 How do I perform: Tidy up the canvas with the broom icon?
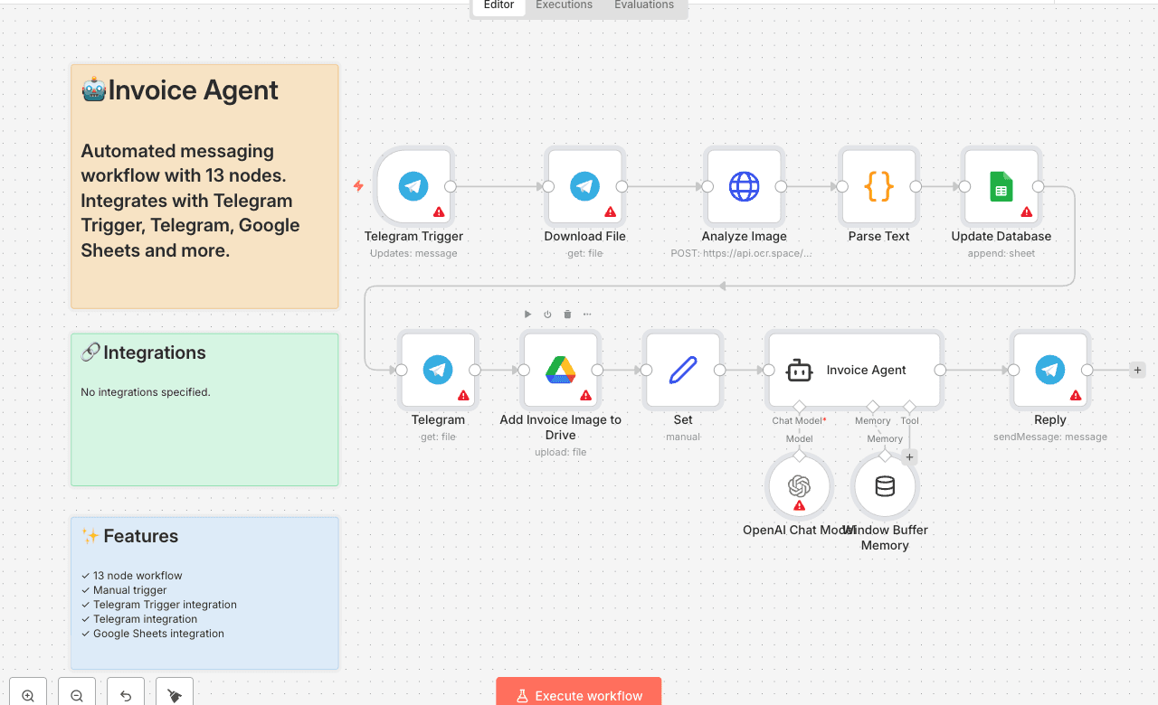click(174, 692)
